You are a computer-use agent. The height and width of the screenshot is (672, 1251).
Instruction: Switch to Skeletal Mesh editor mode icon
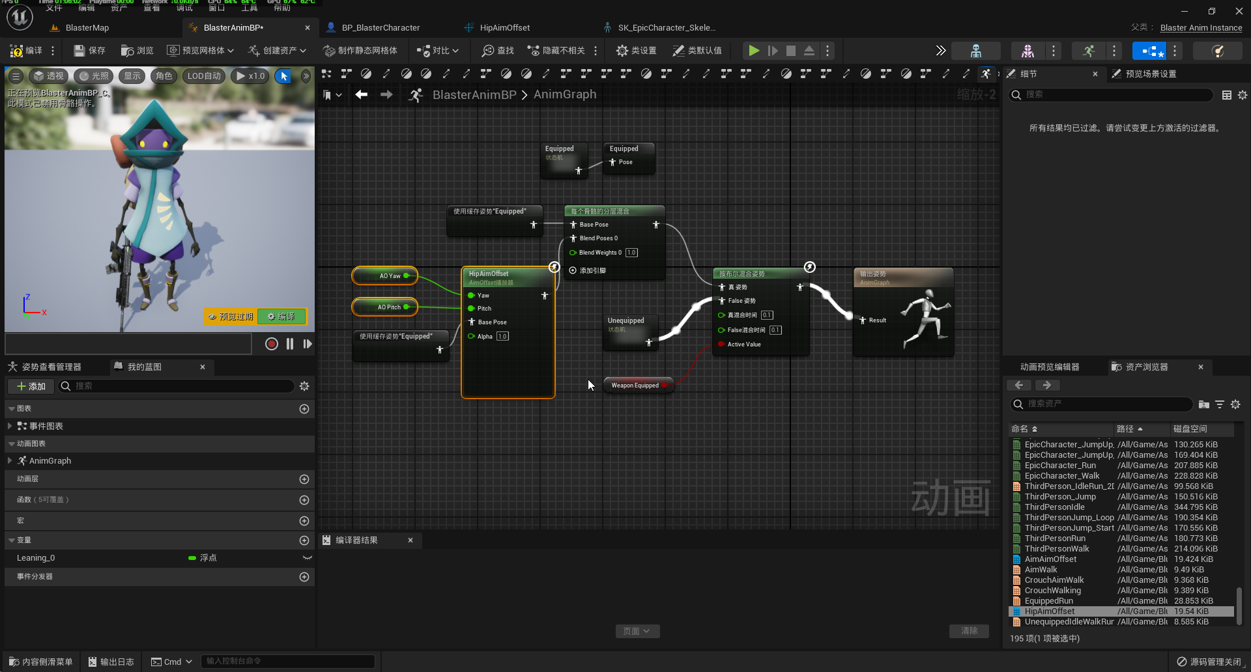[1028, 51]
